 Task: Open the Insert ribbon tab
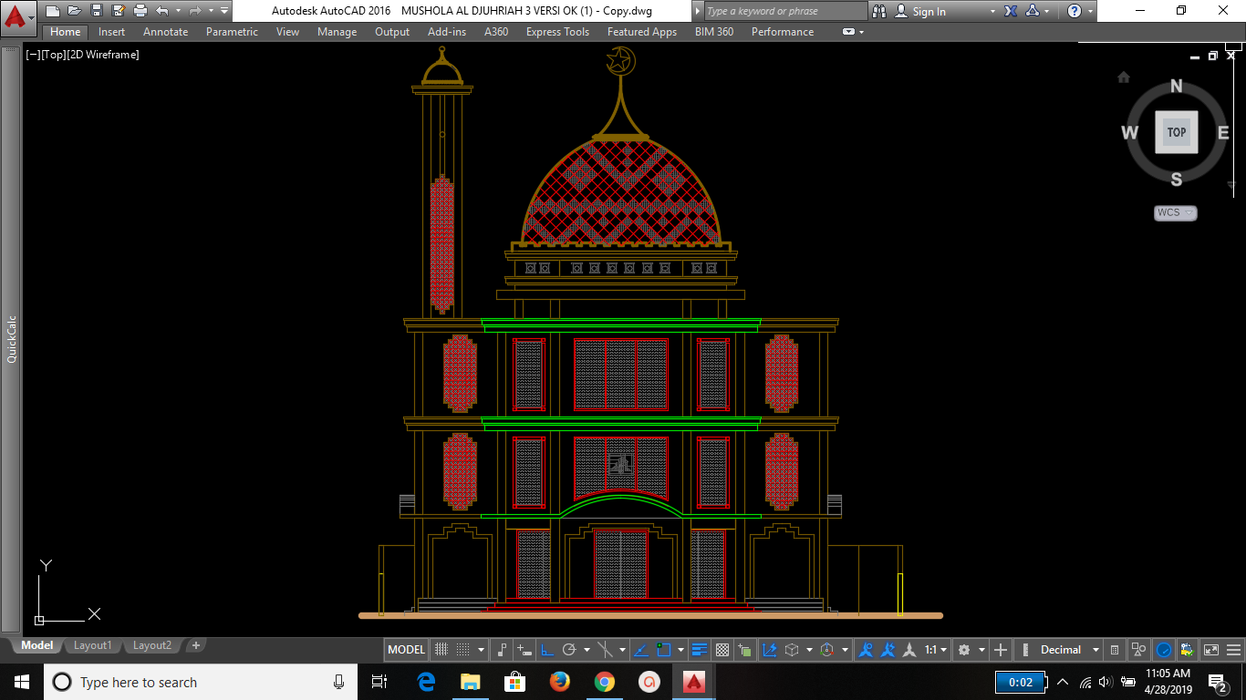(x=112, y=32)
